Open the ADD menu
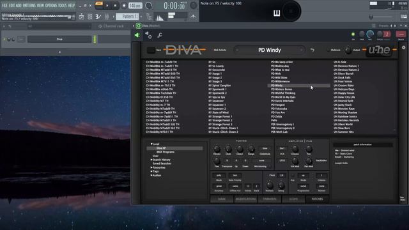 19,5
